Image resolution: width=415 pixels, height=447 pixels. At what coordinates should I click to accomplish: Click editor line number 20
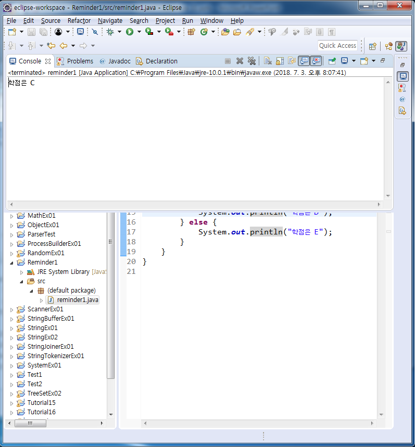pos(131,261)
